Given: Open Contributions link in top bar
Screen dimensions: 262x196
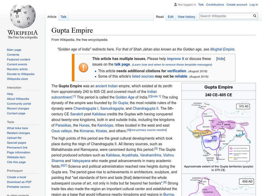Looking at the screenshot, I should tap(215, 5).
